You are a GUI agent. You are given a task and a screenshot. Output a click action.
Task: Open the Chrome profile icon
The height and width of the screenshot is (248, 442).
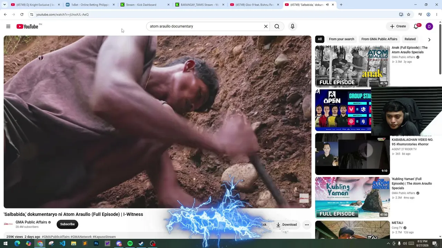tap(428, 14)
